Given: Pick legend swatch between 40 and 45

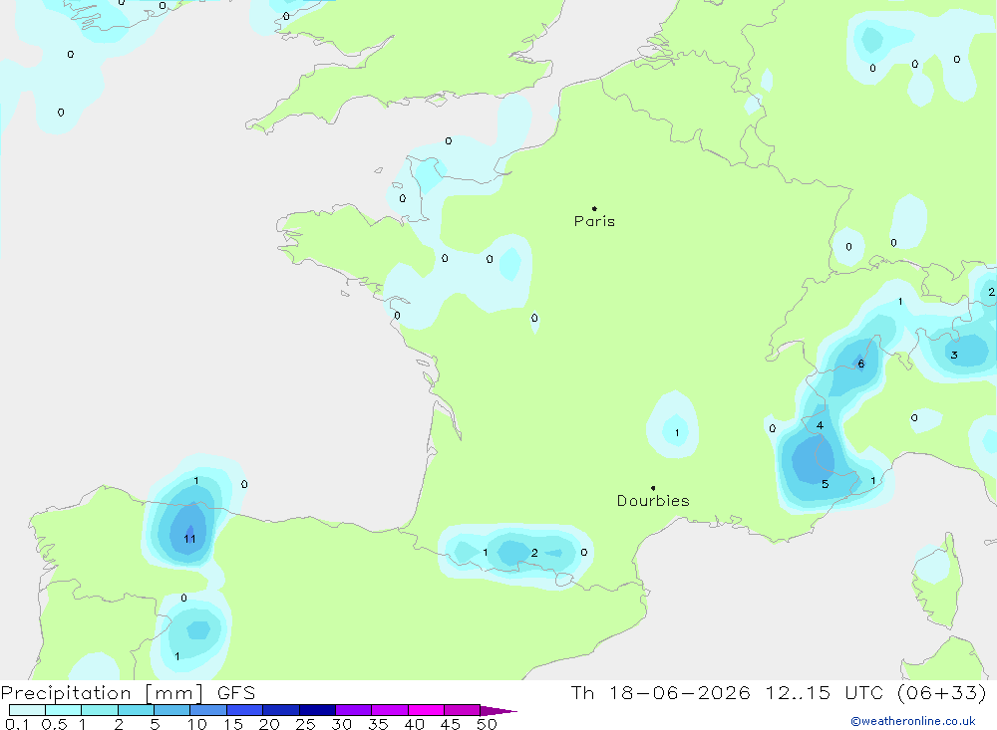Looking at the screenshot, I should pyautogui.click(x=426, y=710).
